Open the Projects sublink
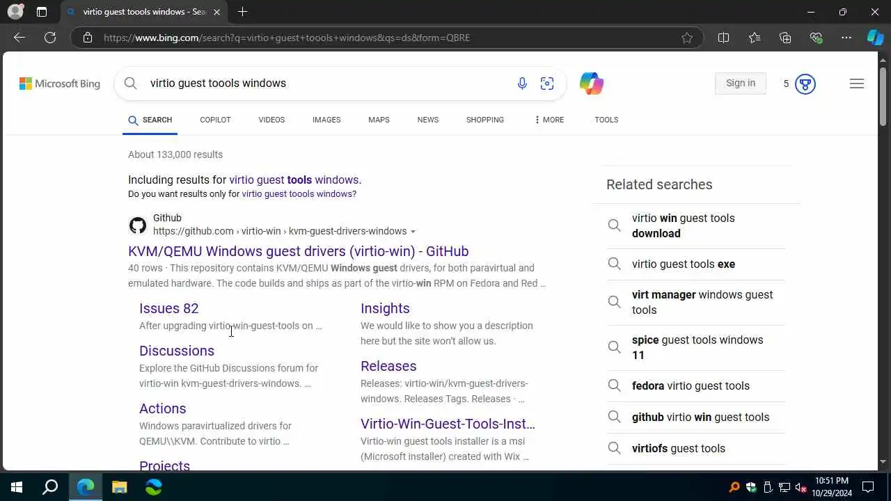 pos(164,466)
